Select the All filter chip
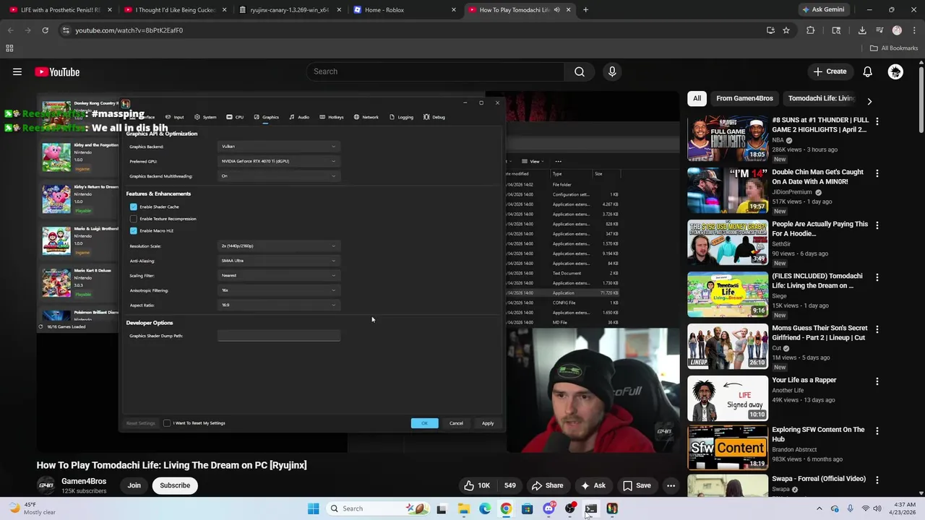Viewport: 925px width, 520px height. [x=697, y=98]
